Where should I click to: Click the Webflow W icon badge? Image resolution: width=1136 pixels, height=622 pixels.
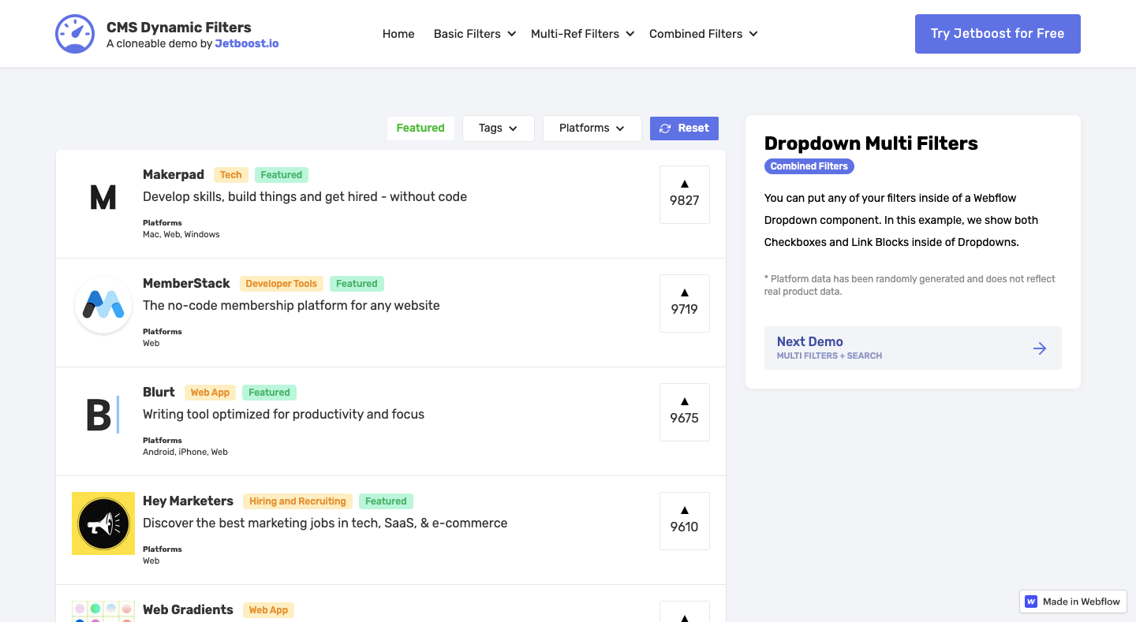point(1030,602)
